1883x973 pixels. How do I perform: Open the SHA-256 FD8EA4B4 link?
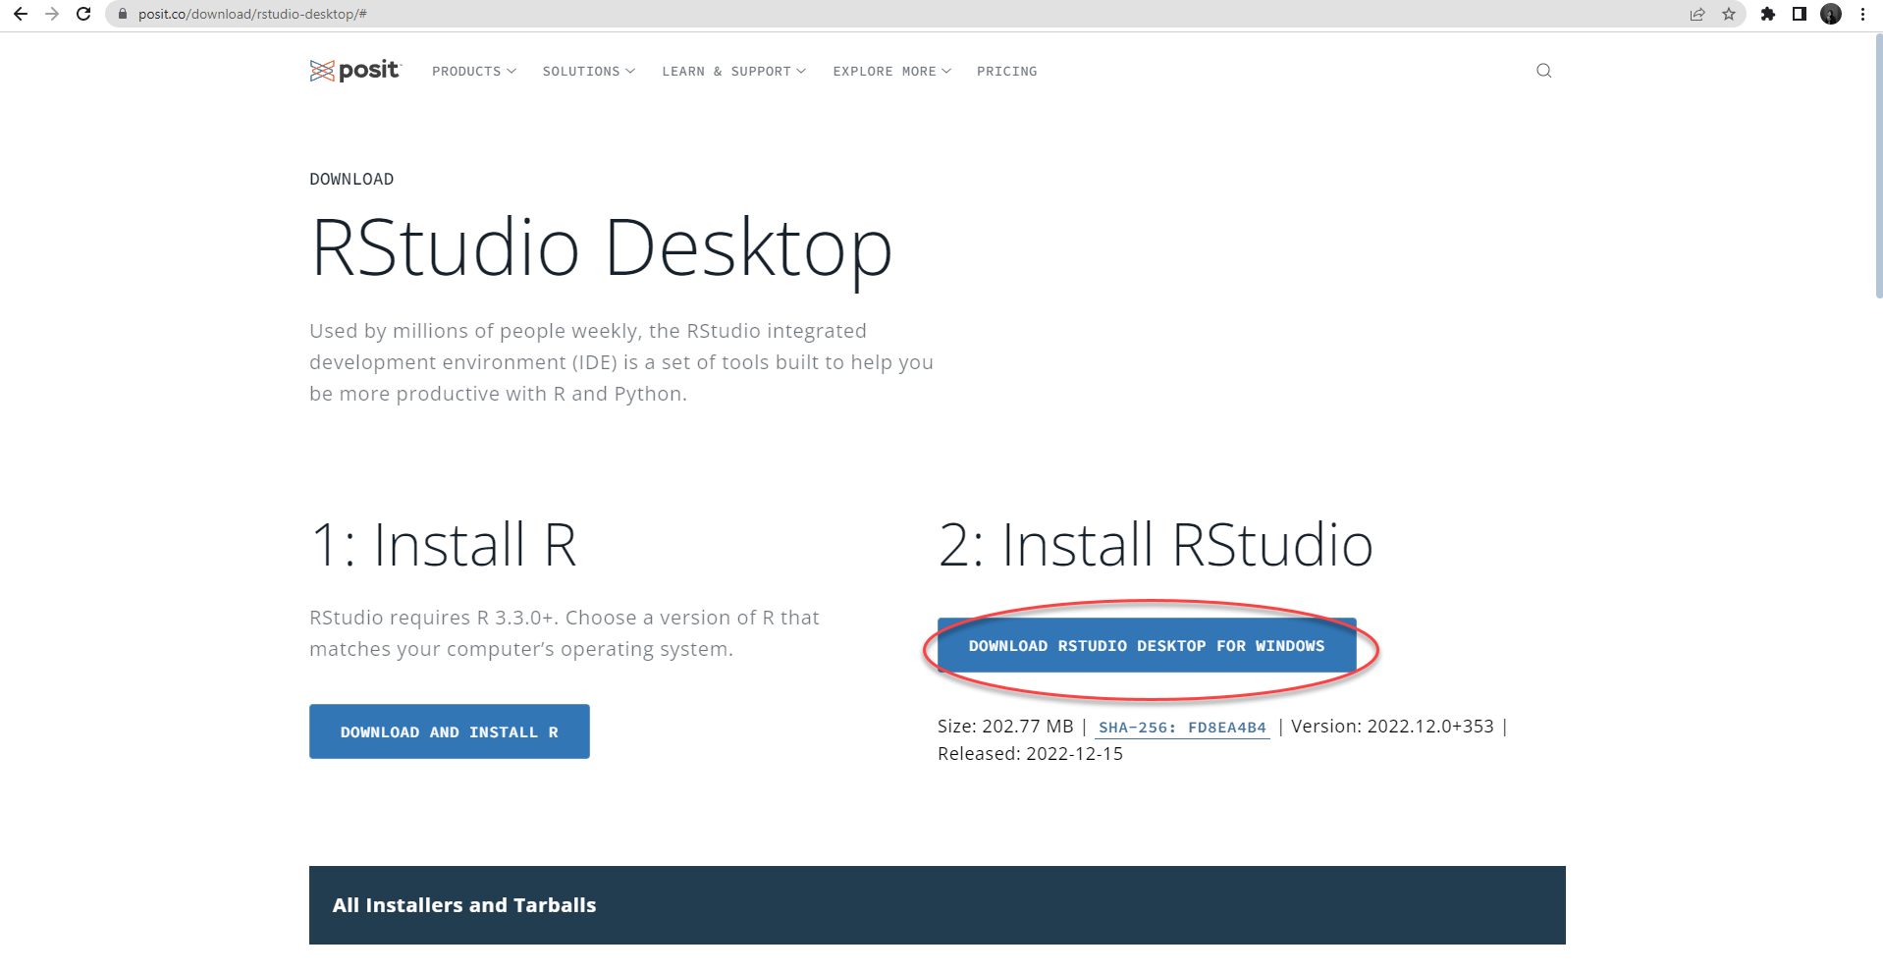pos(1182,728)
